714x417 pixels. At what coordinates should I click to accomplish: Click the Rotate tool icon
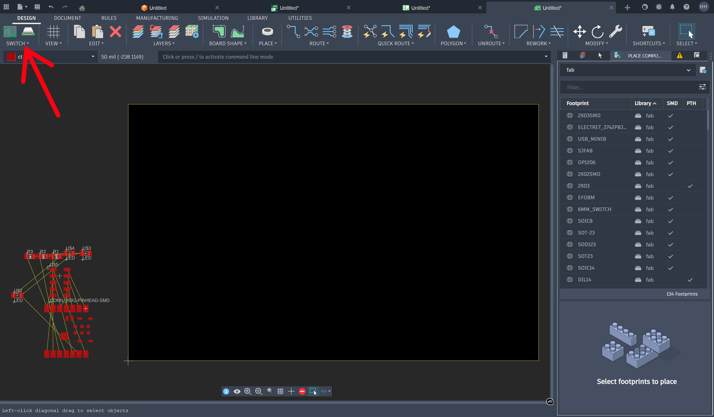coord(597,32)
